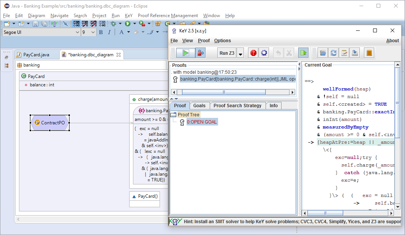405x235 pixels.
Task: Toggle the first highlighted proof diagram toolbar button
Action: (x=76, y=24)
